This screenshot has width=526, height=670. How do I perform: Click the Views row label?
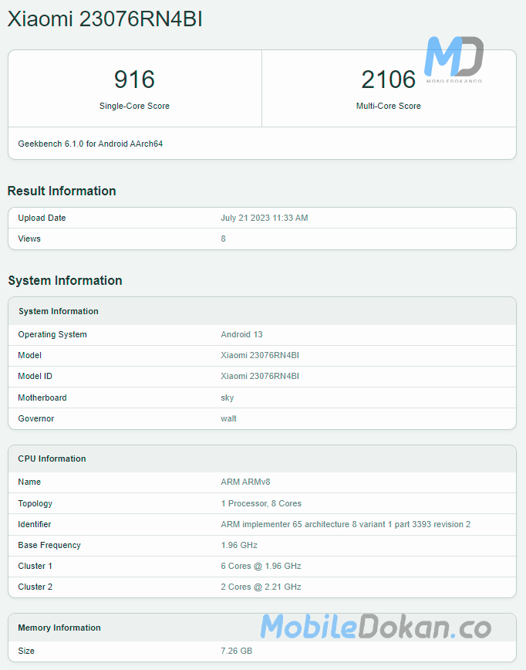(29, 239)
